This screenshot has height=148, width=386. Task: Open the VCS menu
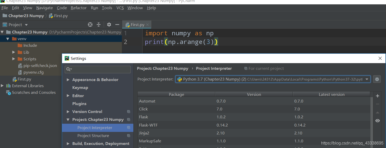pyautogui.click(x=120, y=8)
